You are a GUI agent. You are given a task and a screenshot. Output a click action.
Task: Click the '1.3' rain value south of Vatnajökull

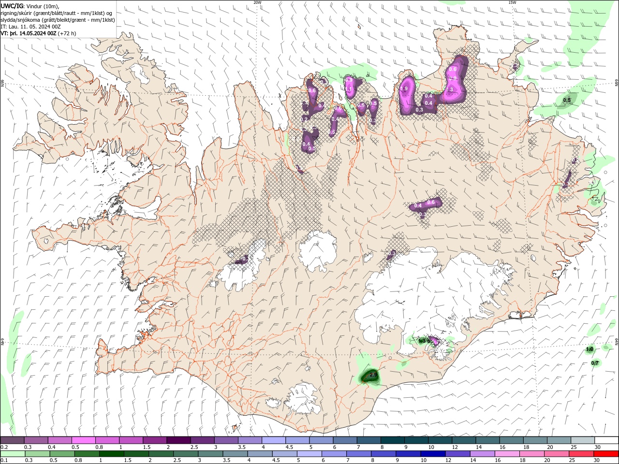tap(422, 341)
